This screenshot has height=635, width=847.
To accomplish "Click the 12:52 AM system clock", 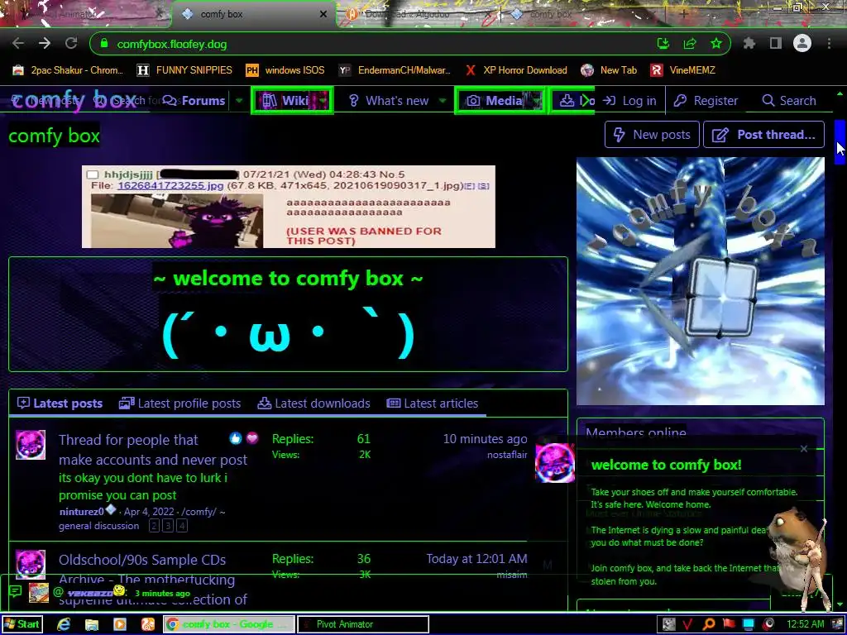I will click(806, 624).
